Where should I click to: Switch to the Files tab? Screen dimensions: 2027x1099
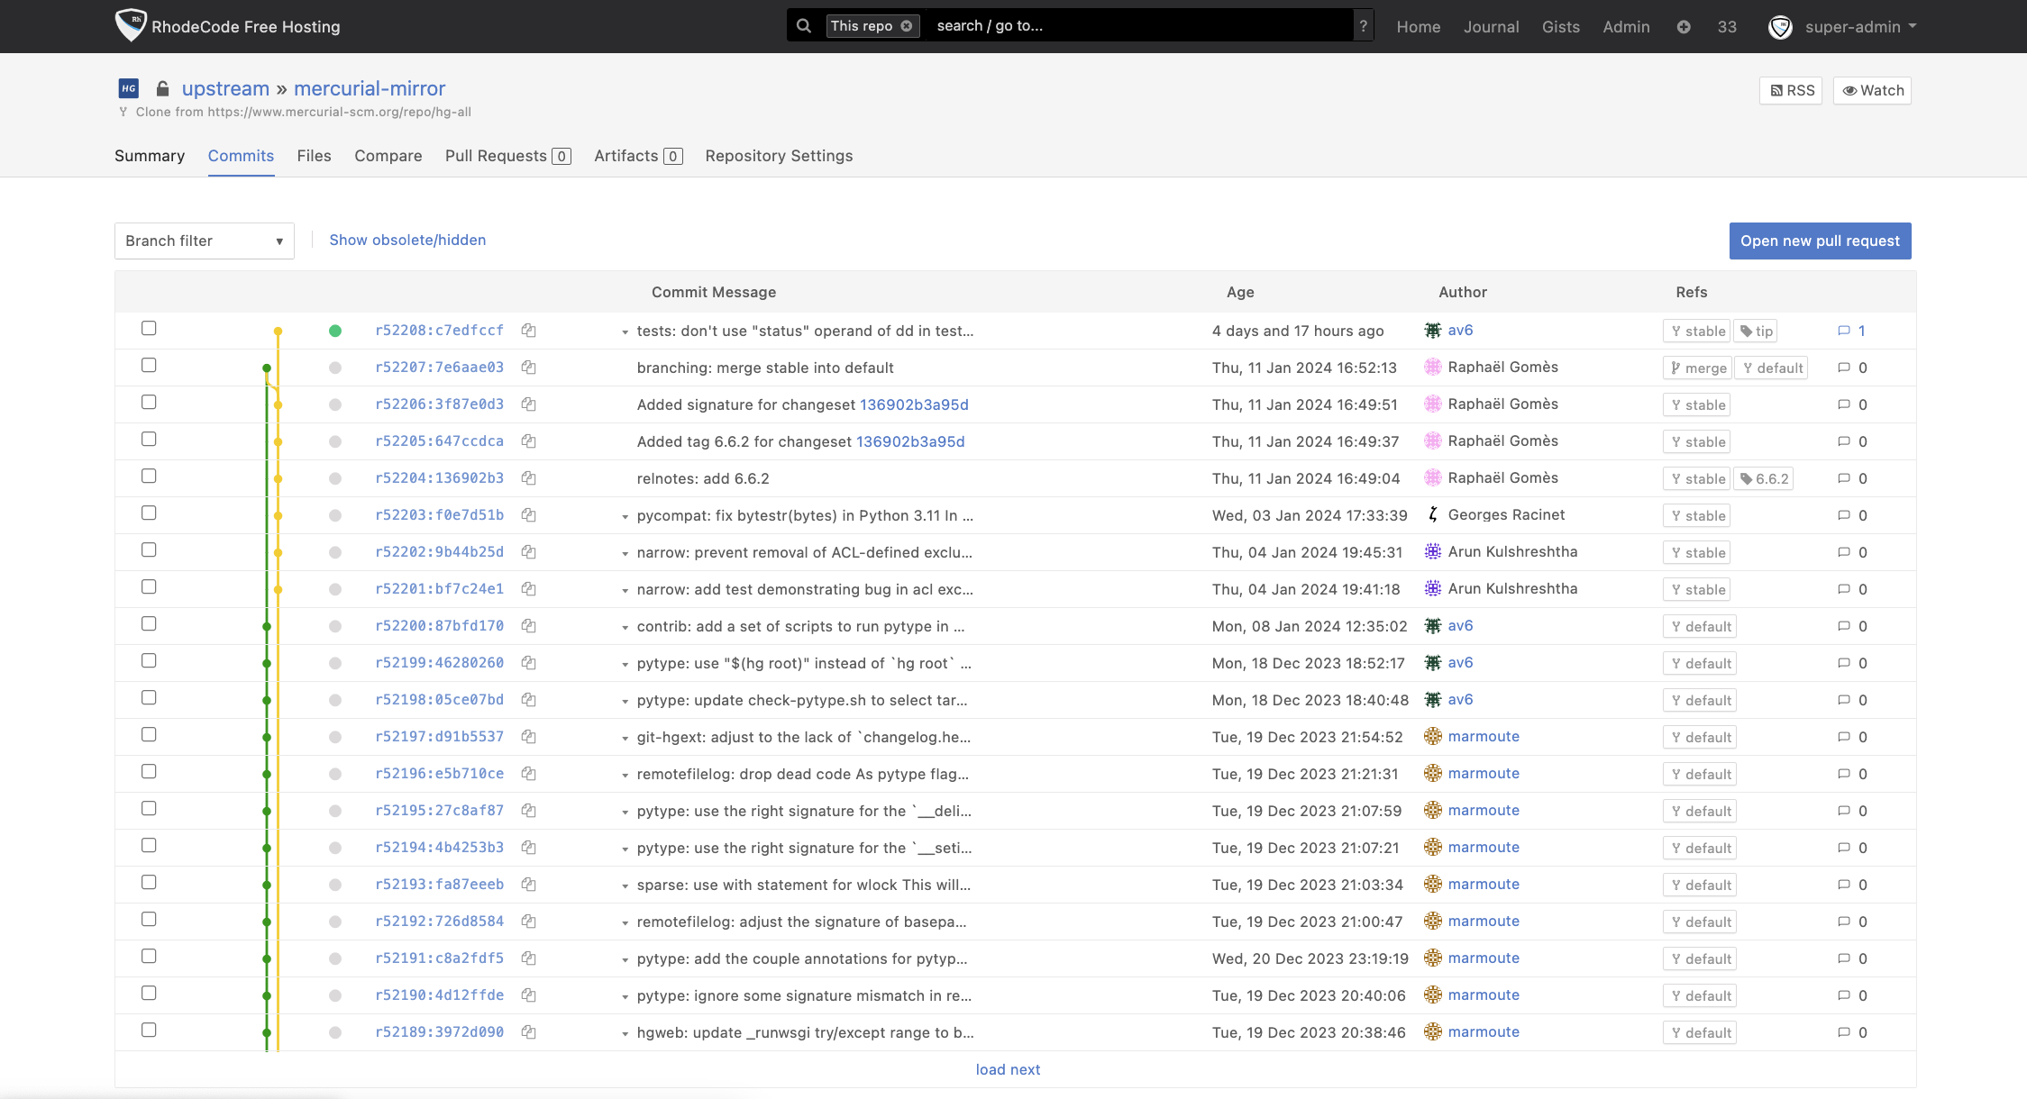point(315,156)
